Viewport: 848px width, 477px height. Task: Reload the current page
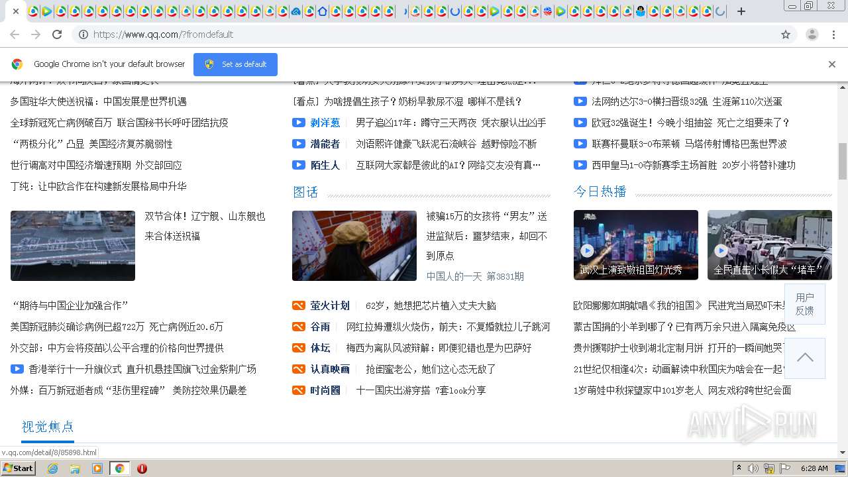point(57,34)
